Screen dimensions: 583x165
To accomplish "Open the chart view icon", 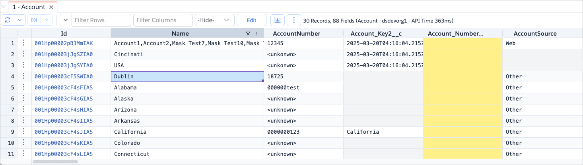I will [x=278, y=20].
